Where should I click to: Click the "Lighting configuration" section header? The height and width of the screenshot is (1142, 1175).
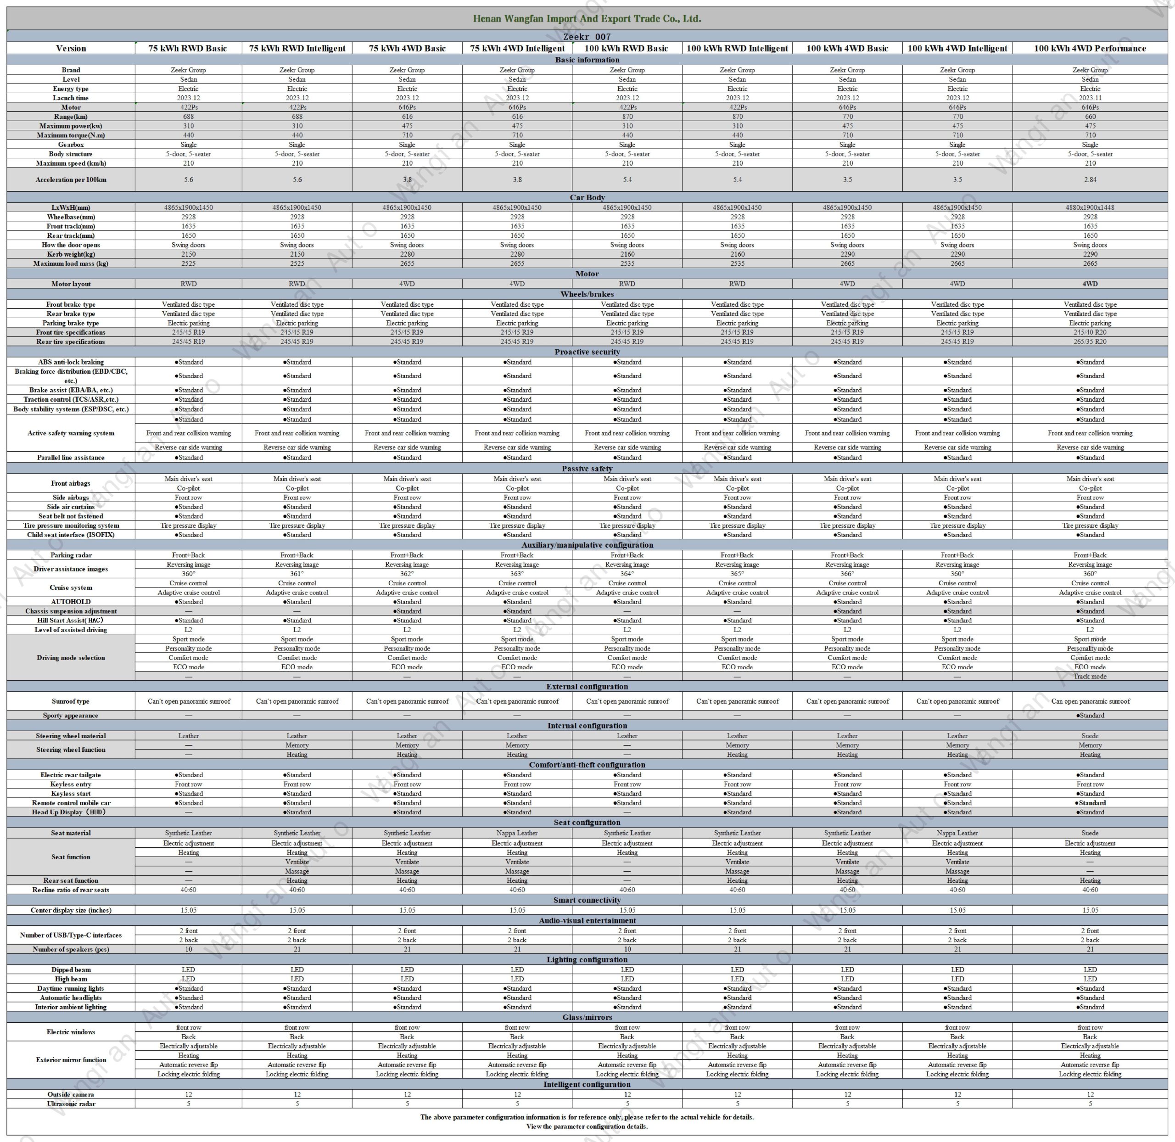coord(587,959)
